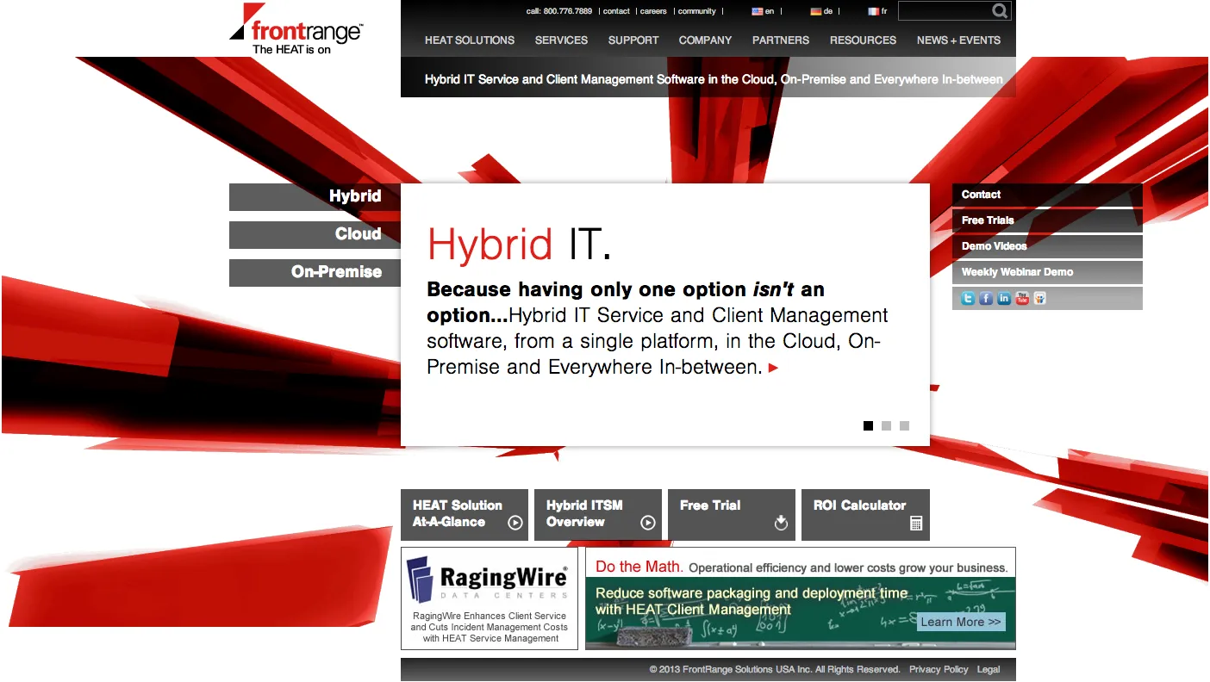
Task: Open the NEWS + EVENTS menu
Action: 958,40
